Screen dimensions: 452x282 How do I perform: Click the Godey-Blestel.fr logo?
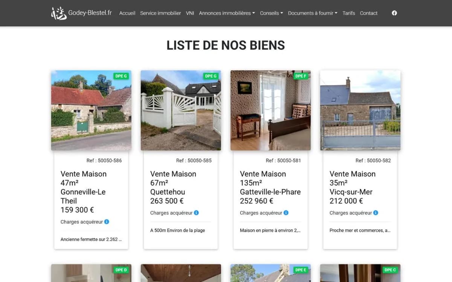(59, 13)
